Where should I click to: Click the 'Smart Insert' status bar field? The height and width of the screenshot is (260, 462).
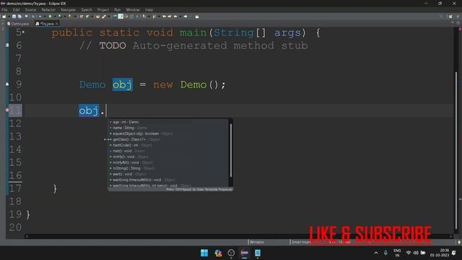tap(300, 242)
